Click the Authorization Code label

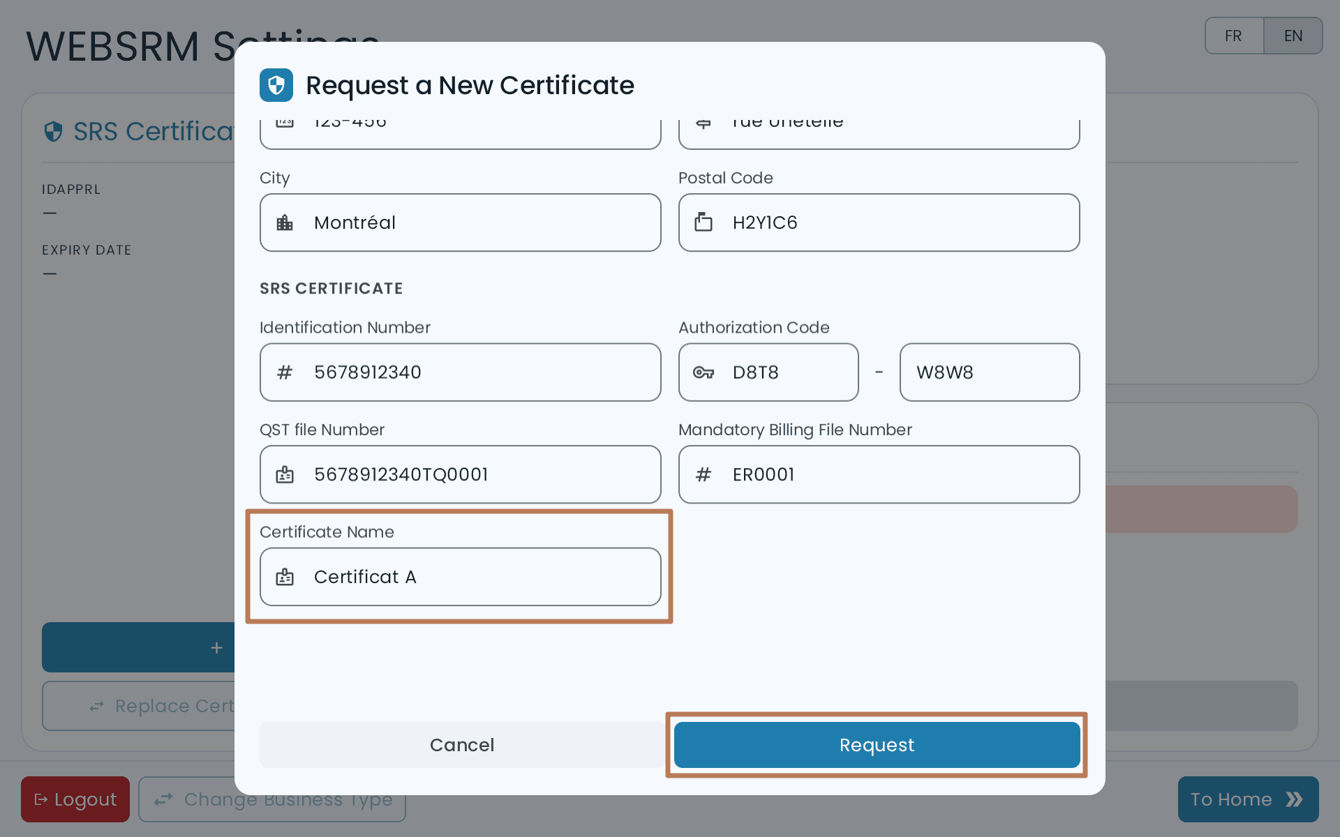click(x=754, y=328)
